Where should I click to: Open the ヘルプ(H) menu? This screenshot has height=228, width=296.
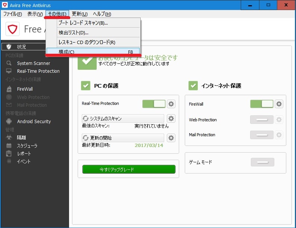102,14
